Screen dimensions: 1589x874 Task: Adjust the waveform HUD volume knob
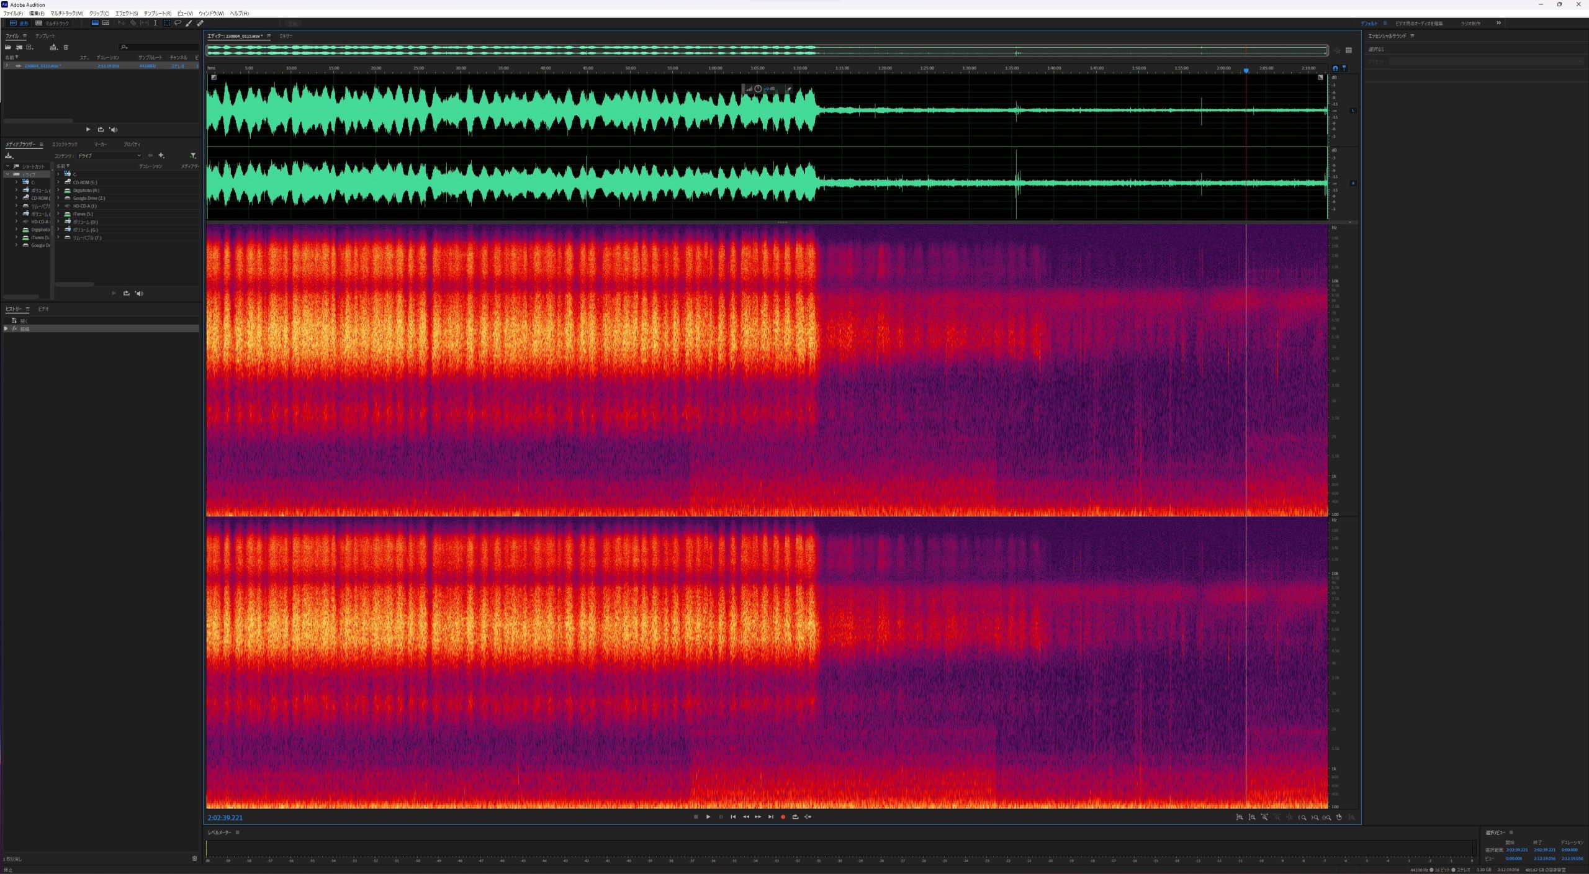[758, 89]
